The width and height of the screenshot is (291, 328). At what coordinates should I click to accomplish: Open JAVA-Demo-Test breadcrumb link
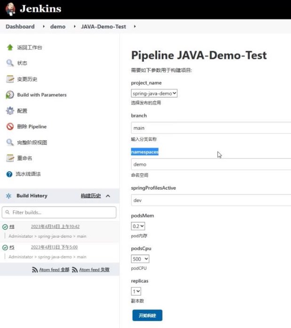103,26
